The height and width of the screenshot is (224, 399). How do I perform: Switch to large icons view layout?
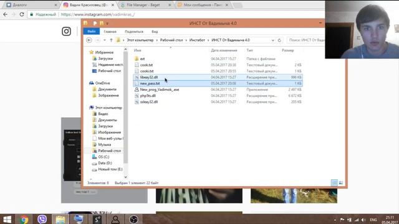[341, 182]
